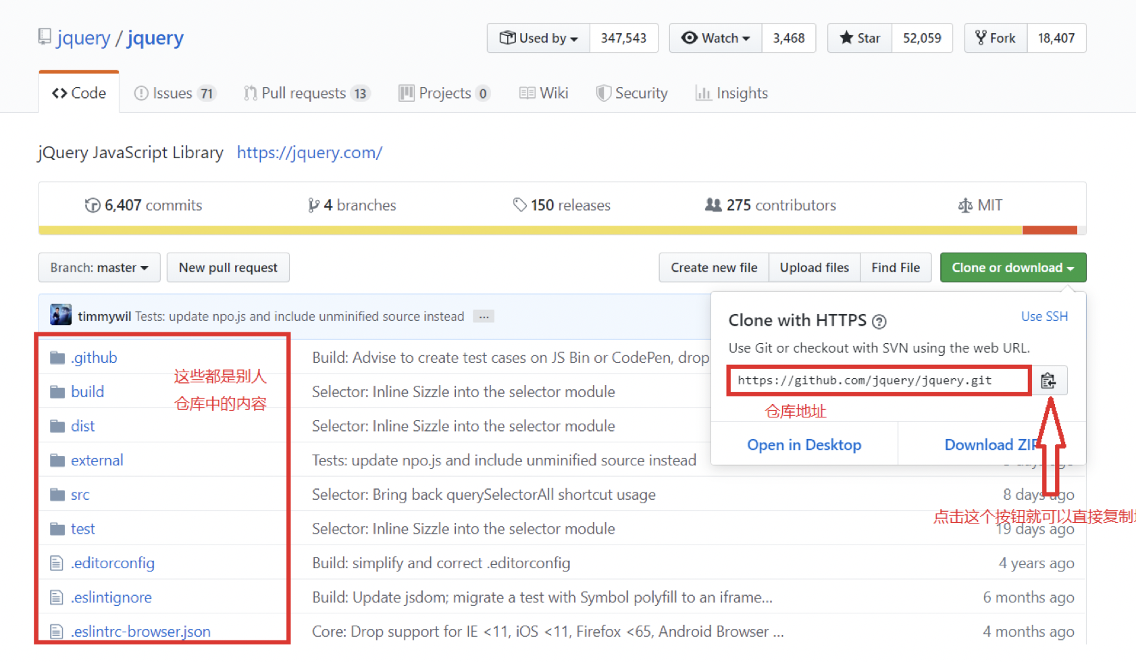Click Download ZIP
The width and height of the screenshot is (1136, 662).
tap(991, 444)
